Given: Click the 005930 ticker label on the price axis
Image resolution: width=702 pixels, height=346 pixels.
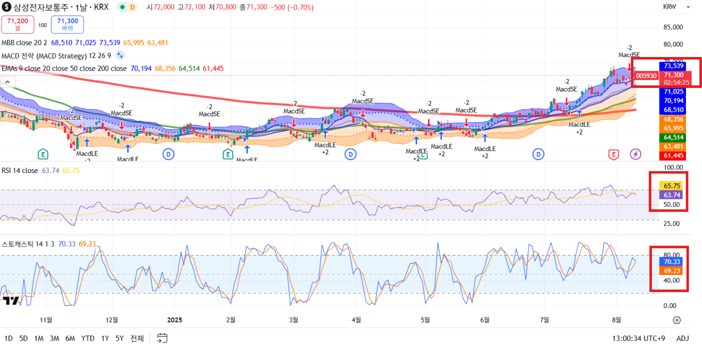Looking at the screenshot, I should [x=646, y=75].
